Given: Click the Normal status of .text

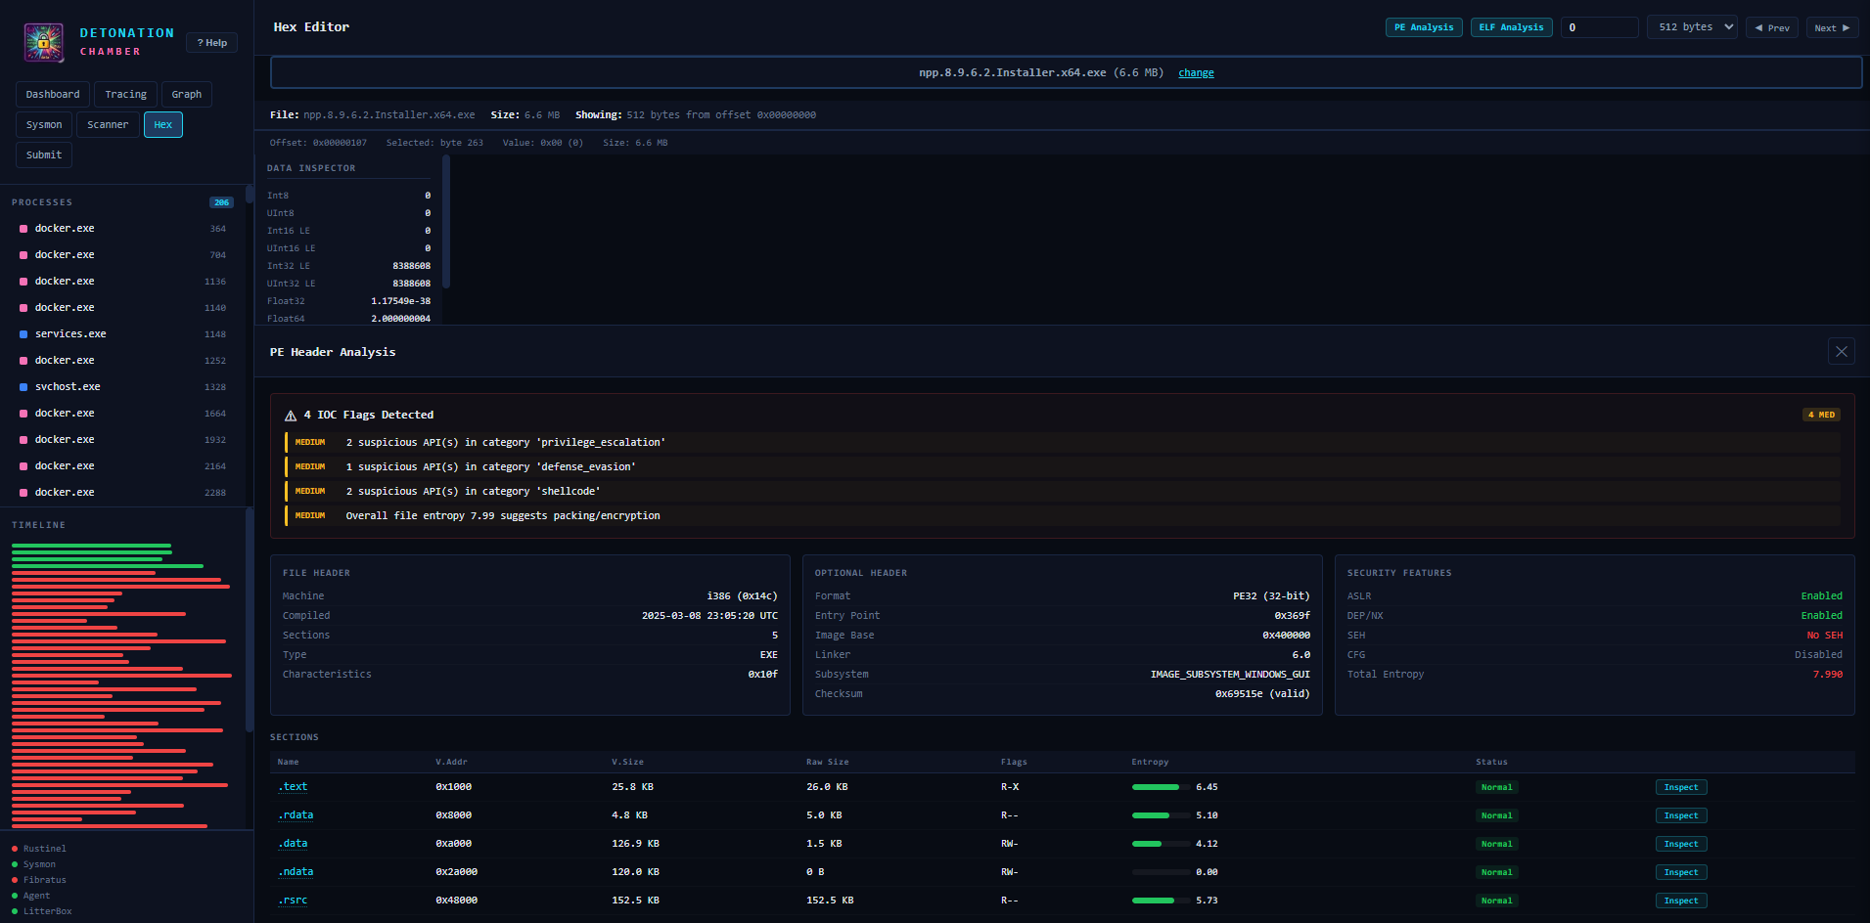Looking at the screenshot, I should (x=1496, y=787).
